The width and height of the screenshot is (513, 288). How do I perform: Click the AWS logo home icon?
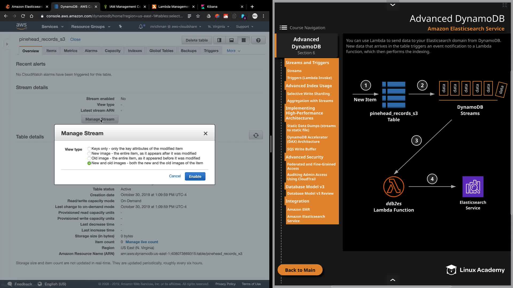(21, 26)
